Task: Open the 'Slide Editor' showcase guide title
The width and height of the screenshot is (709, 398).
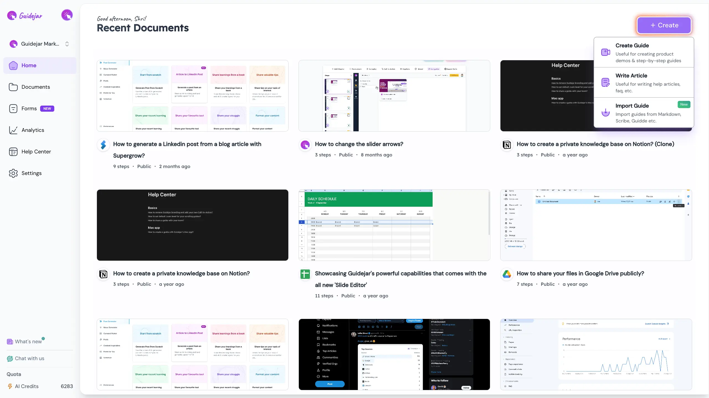Action: [x=400, y=279]
